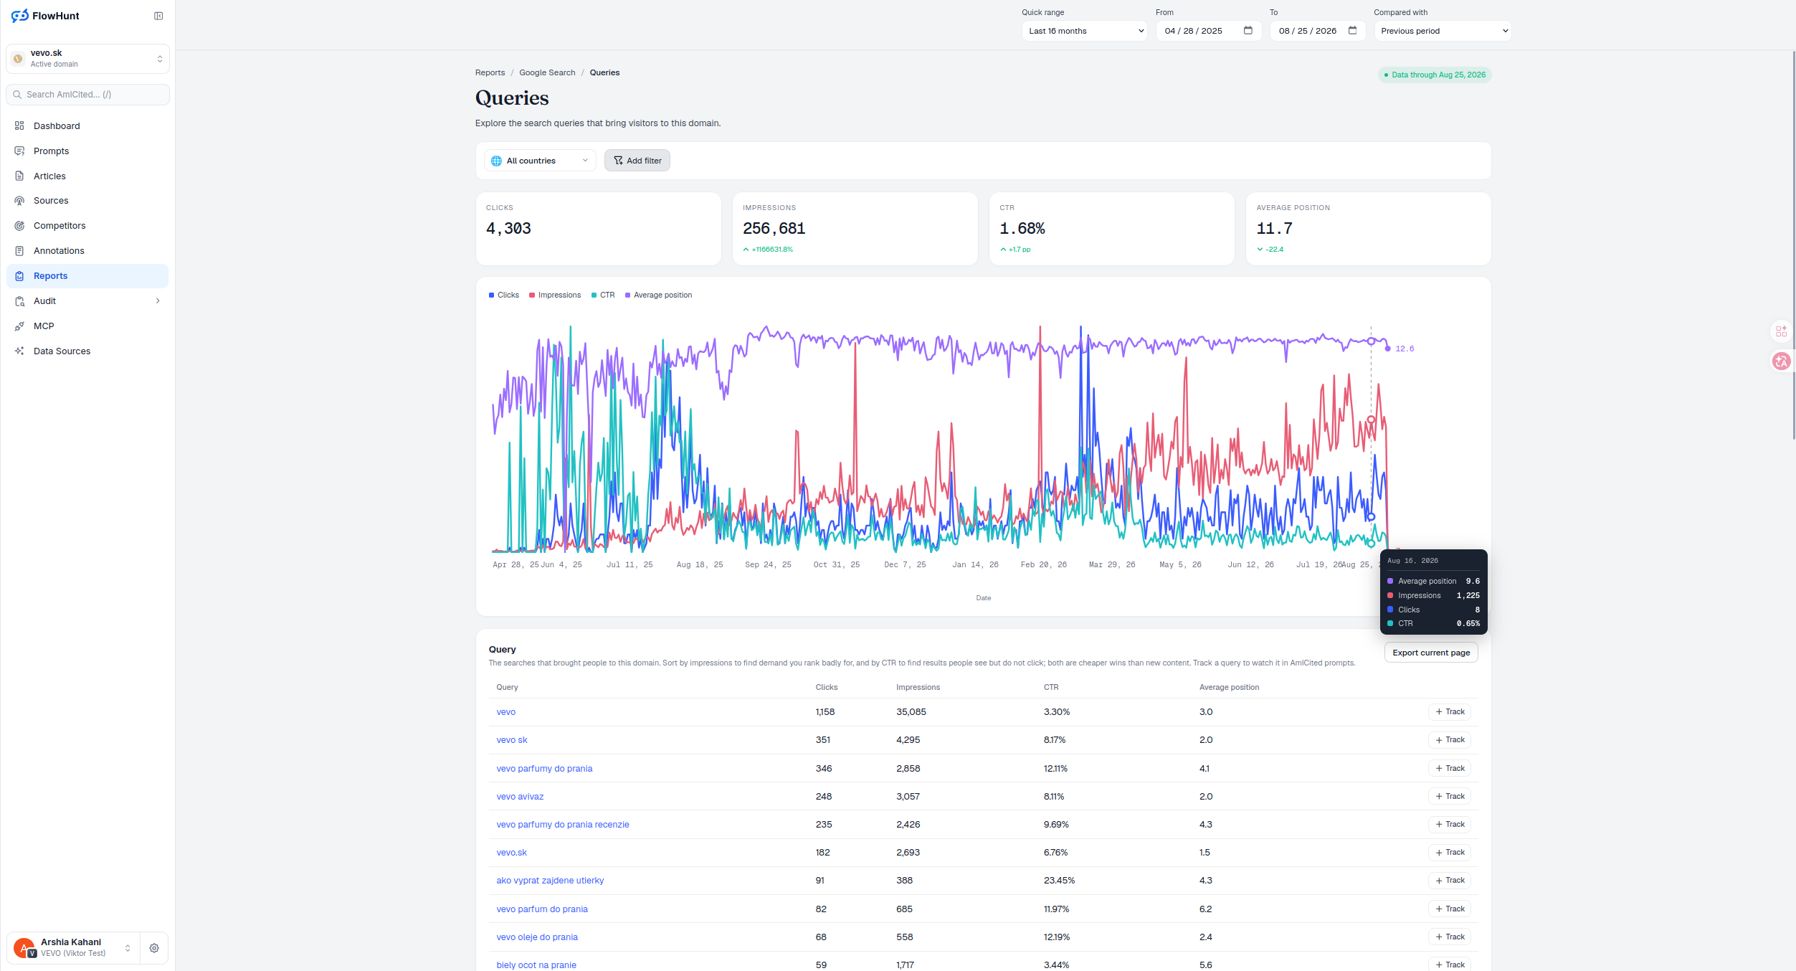1796x971 pixels.
Task: Toggle Average position series in legend
Action: coord(658,295)
